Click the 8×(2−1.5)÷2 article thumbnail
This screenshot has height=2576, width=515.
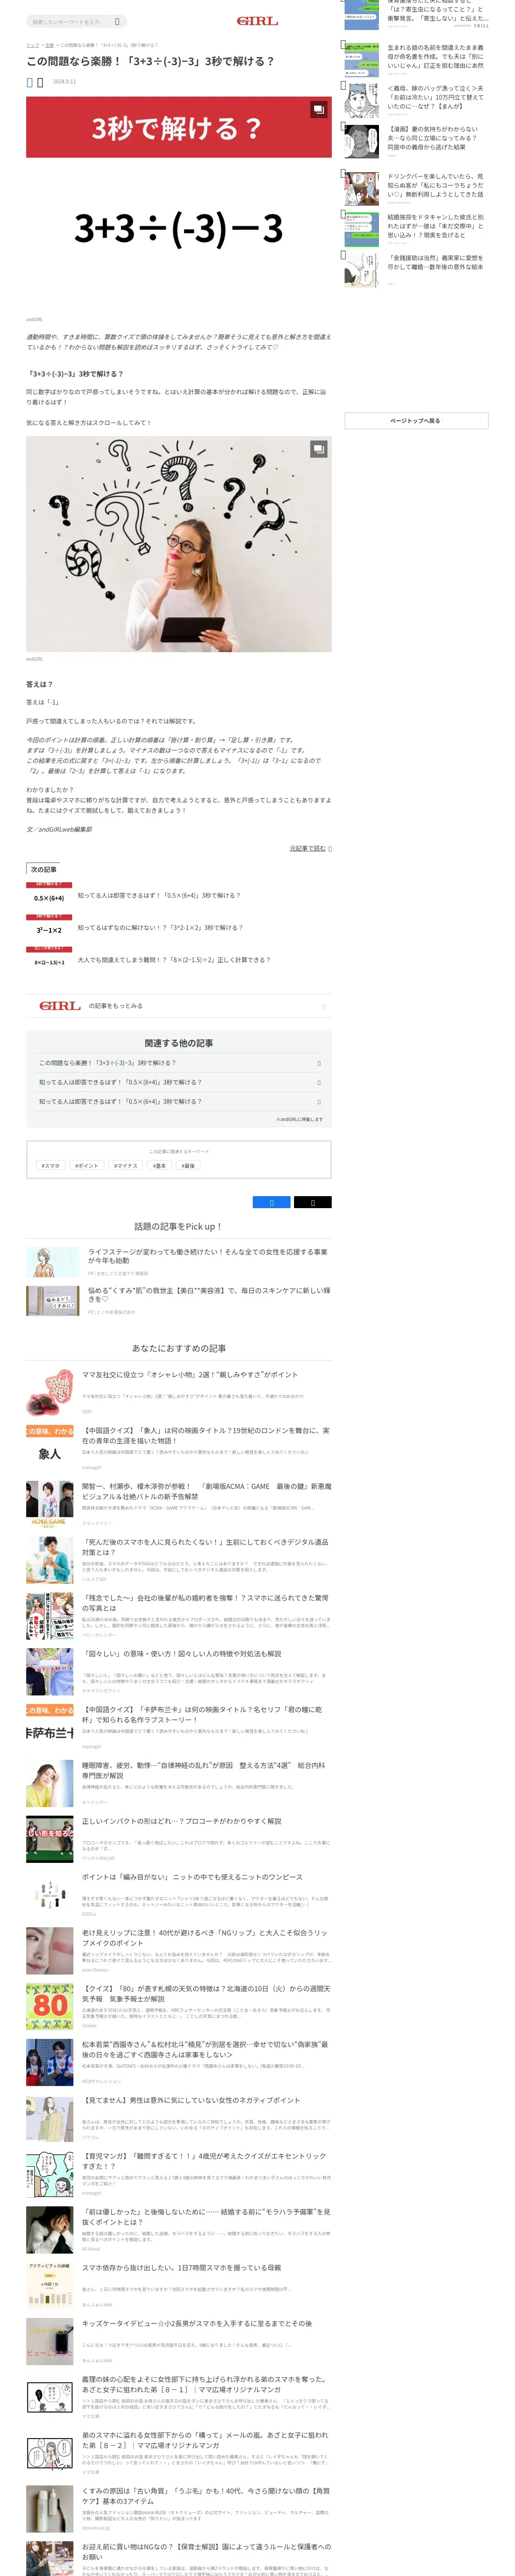[x=49, y=959]
